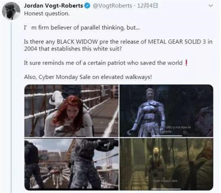Click the Cyber Monday Sale sentence
This screenshot has height=193, width=221.
click(x=88, y=77)
